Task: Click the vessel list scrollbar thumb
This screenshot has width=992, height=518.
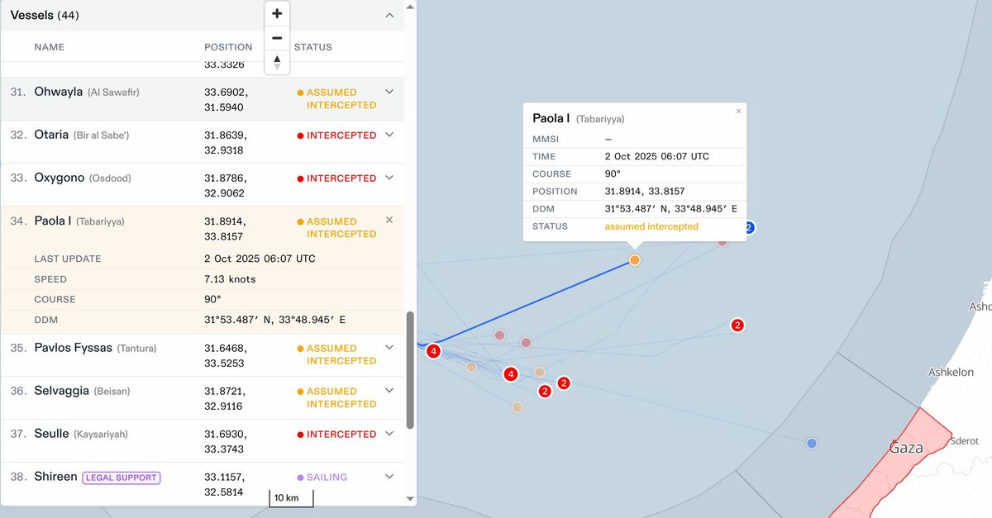Action: 410,370
